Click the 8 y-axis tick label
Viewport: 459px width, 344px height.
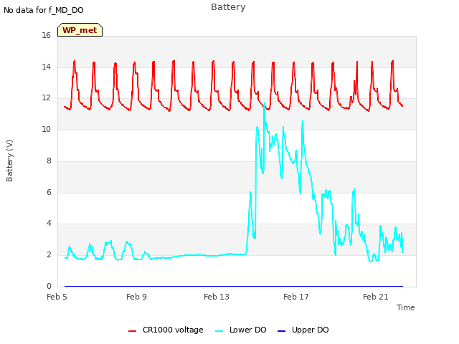(49, 161)
